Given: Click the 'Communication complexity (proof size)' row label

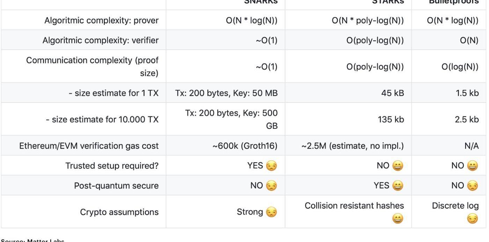Looking at the screenshot, I should point(93,67).
